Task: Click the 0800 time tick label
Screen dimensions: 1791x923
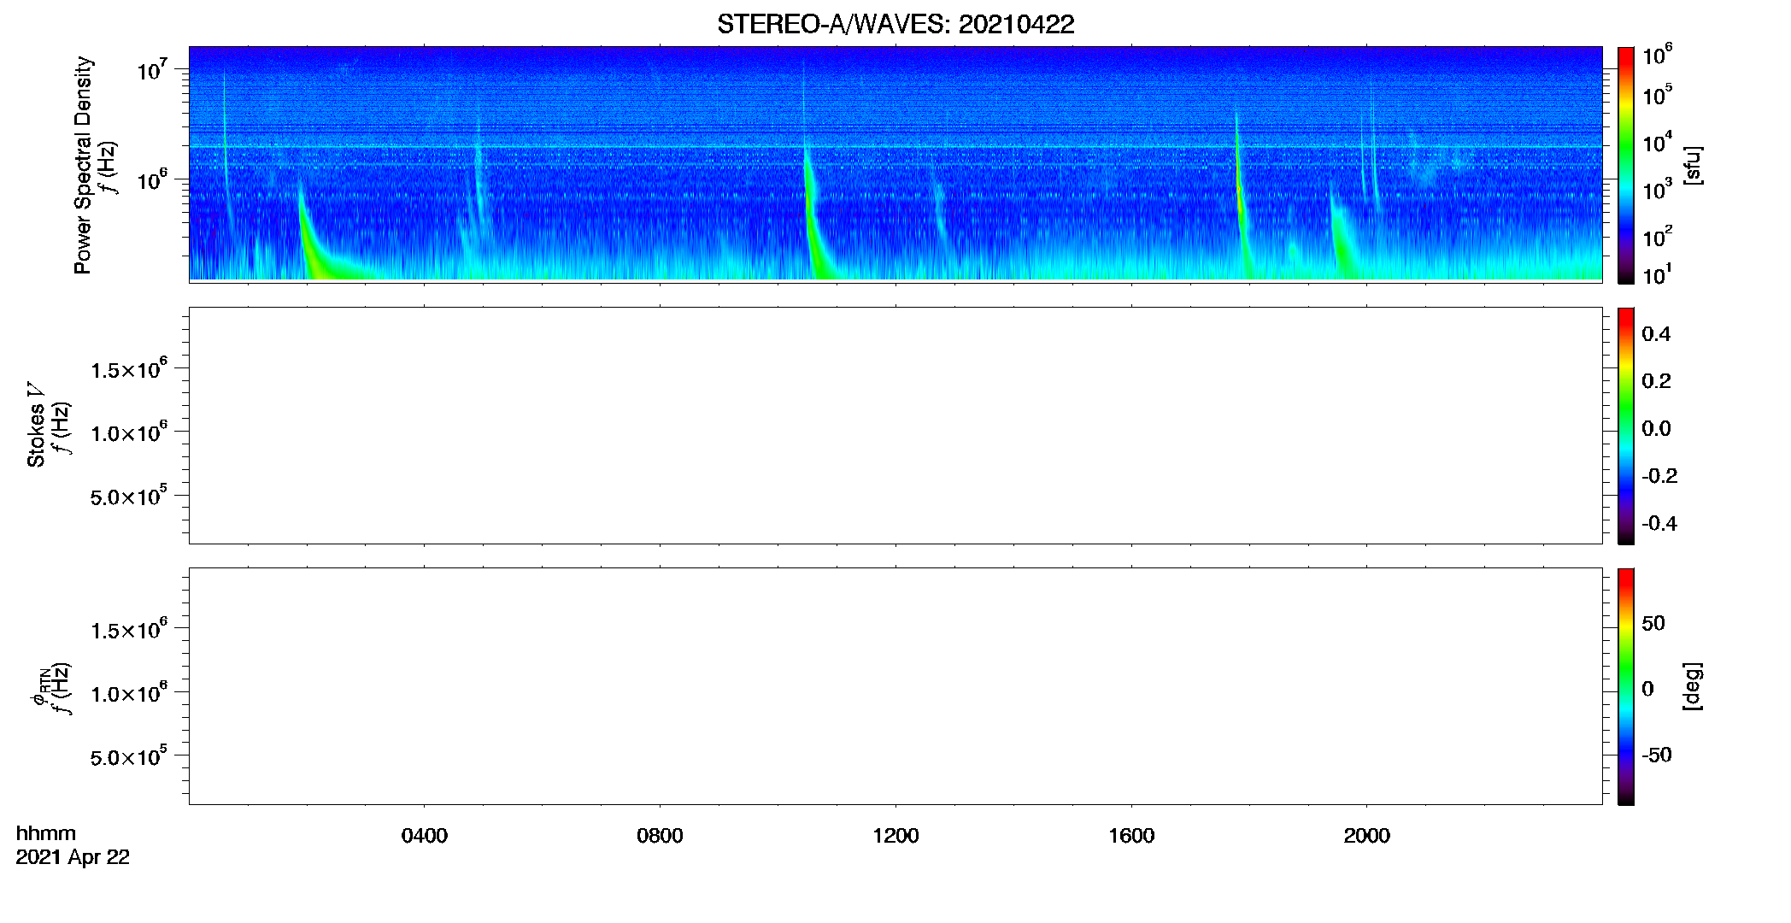Action: tap(660, 836)
